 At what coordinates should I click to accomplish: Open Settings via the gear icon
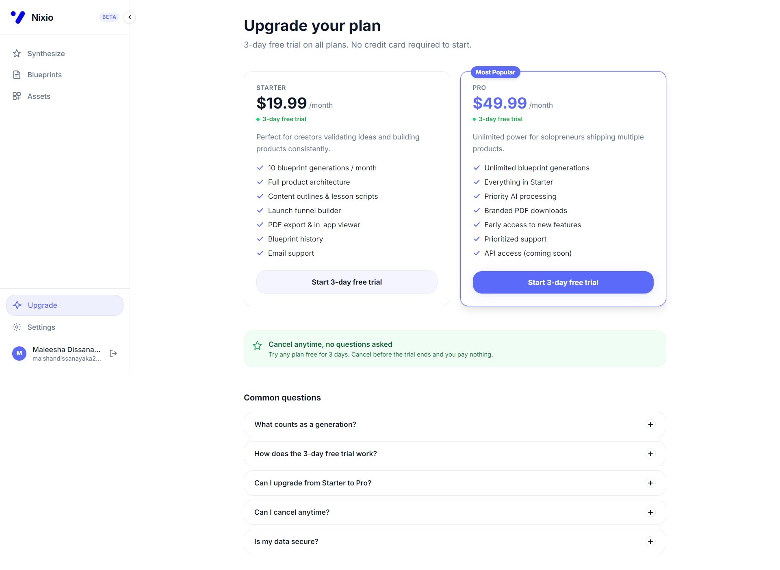pos(17,327)
